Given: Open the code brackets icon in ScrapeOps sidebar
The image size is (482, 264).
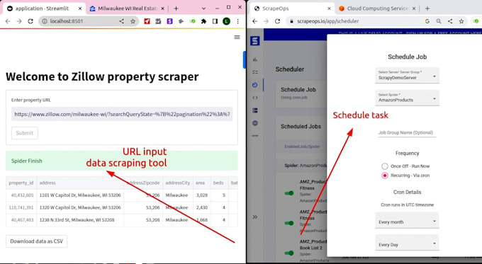Looking at the screenshot, I should click(255, 98).
